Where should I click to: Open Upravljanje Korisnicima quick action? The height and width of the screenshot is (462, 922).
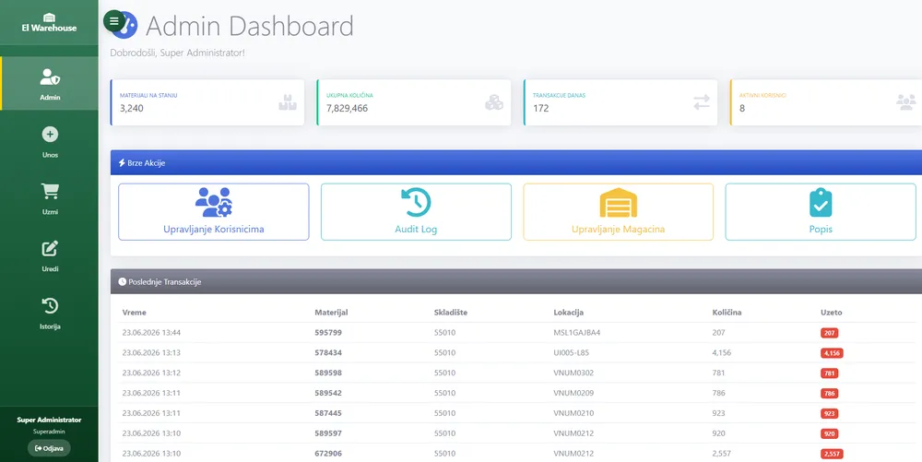214,211
